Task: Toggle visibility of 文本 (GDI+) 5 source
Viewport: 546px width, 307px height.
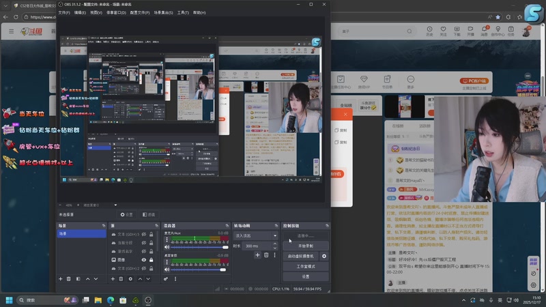Action: click(x=144, y=234)
